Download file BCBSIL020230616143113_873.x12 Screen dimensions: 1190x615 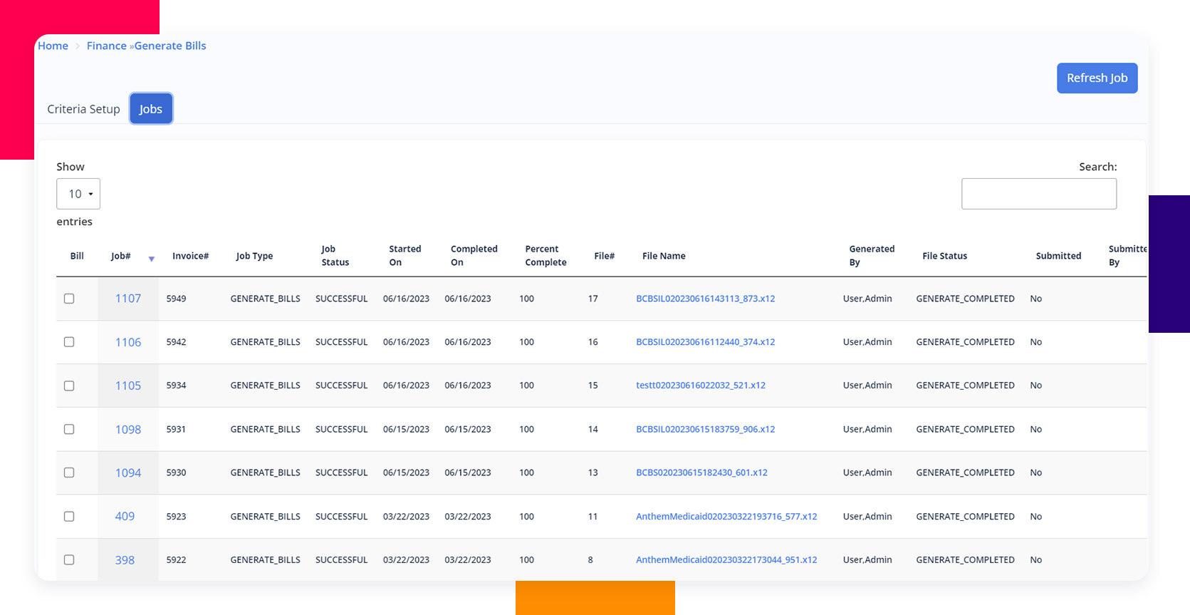coord(705,299)
